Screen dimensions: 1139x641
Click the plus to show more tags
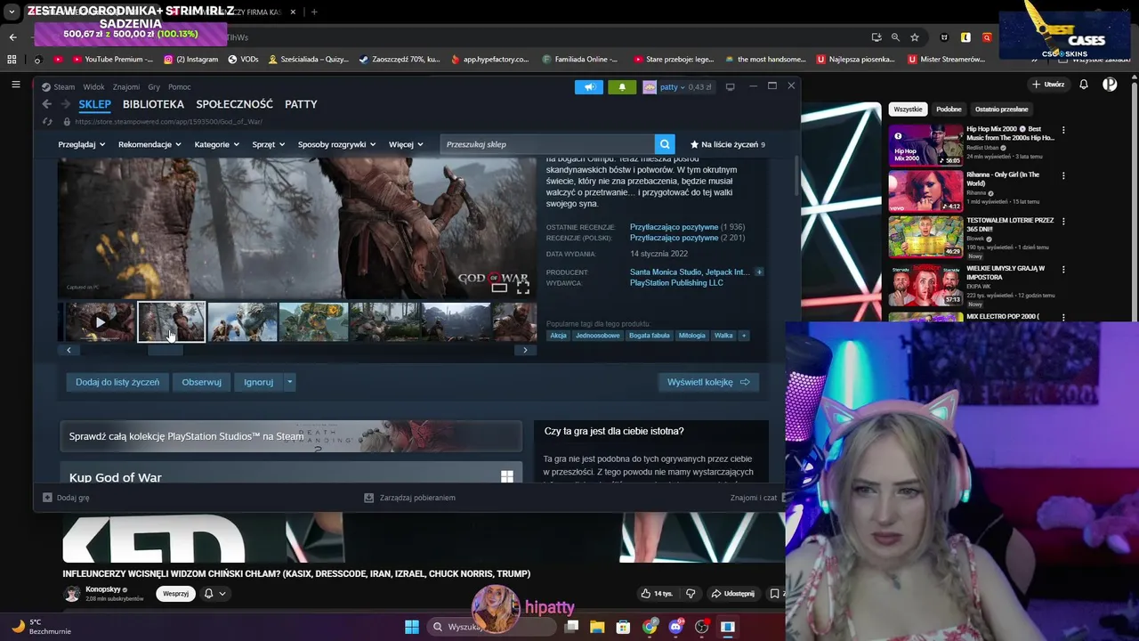tap(743, 336)
